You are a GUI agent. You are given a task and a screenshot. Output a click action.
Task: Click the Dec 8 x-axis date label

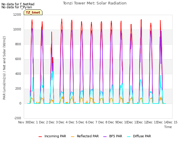(x=103, y=122)
